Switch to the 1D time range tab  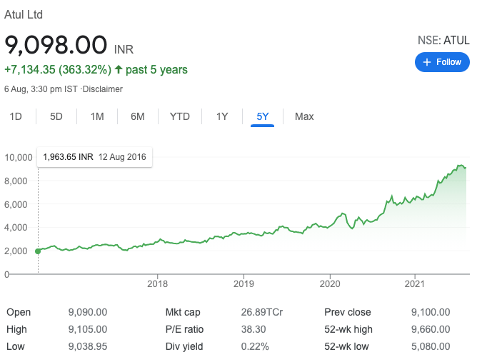(x=16, y=116)
